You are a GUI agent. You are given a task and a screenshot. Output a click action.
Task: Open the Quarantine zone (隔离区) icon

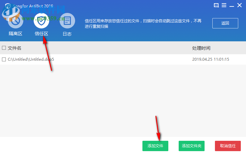click(16, 21)
